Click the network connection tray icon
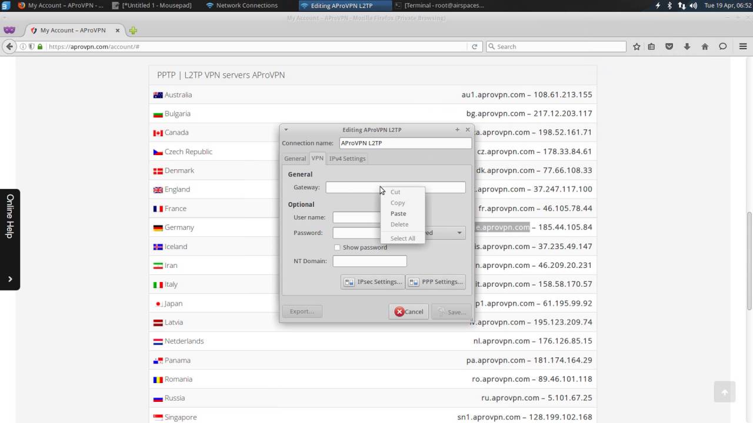Viewport: 753px width, 423px height. 681,5
